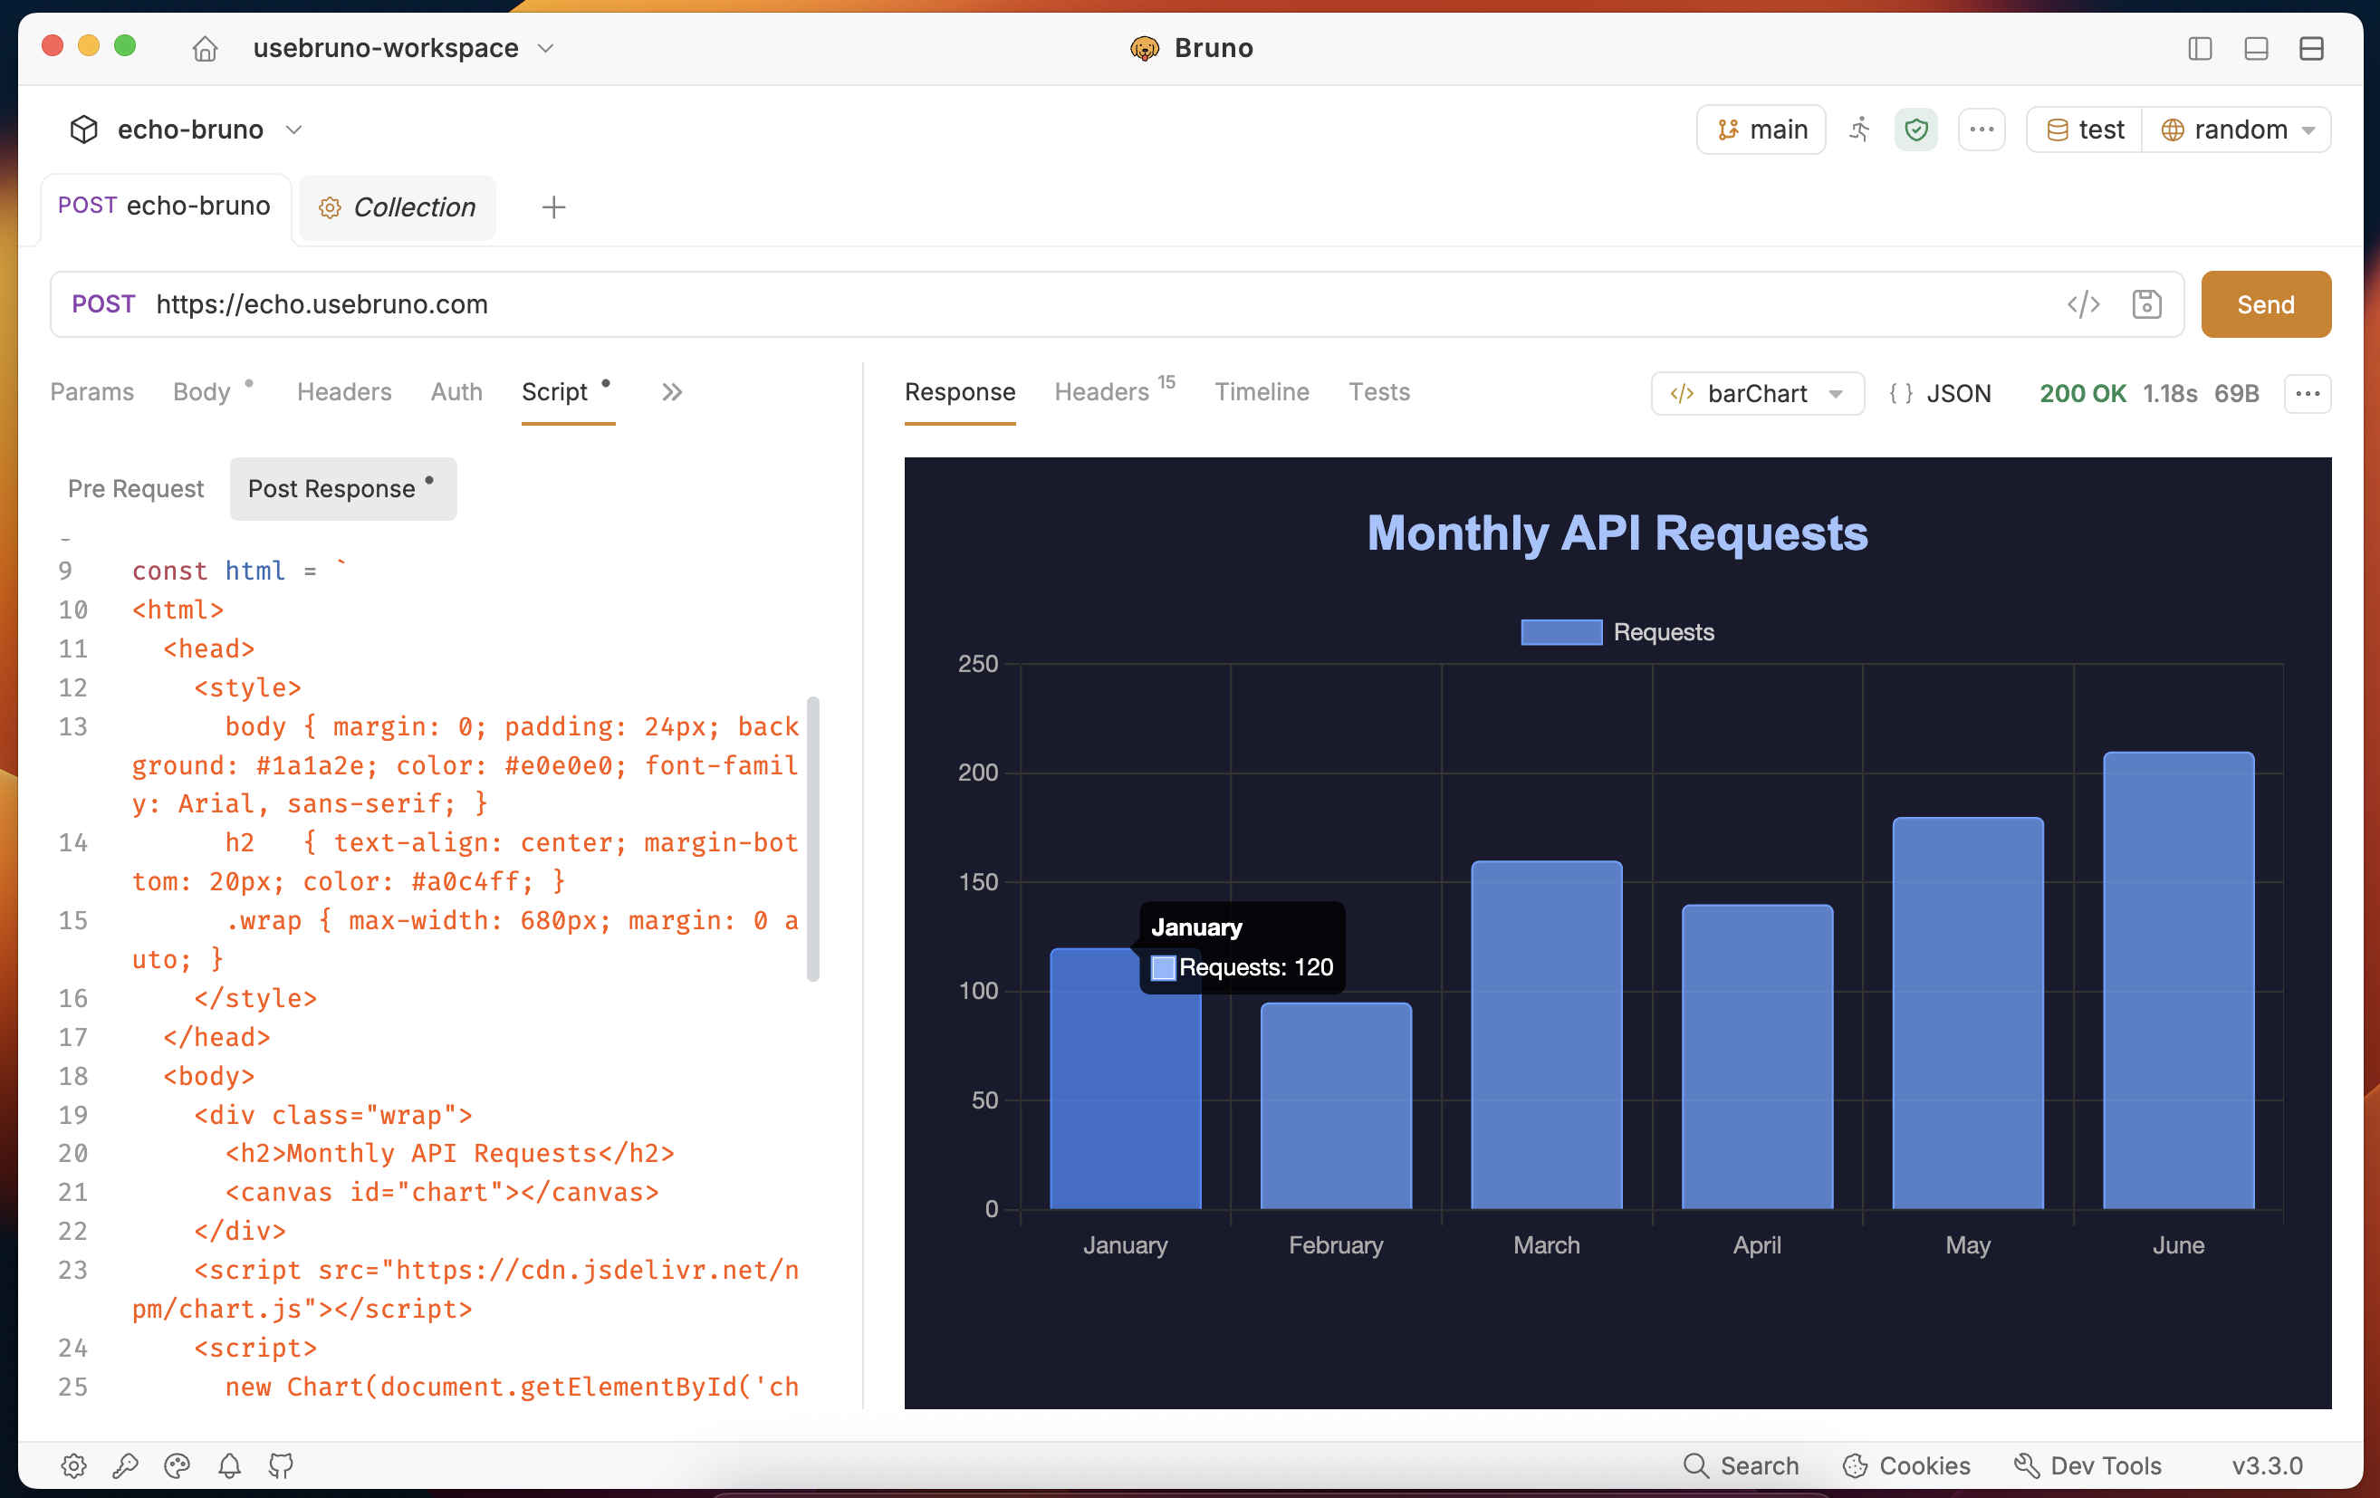The height and width of the screenshot is (1498, 2380).
Task: Expand the echo-bruno collection dropdown
Action: pyautogui.click(x=210, y=130)
